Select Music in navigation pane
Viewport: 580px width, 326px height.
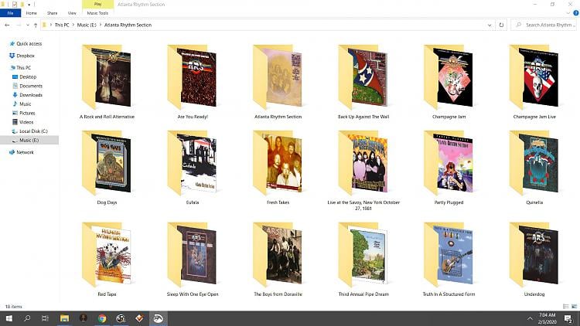click(26, 104)
